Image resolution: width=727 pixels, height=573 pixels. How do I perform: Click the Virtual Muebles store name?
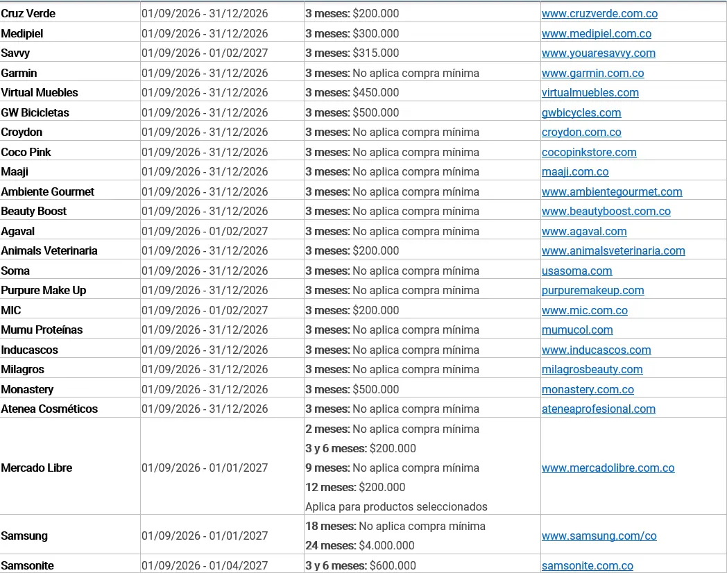(x=40, y=92)
